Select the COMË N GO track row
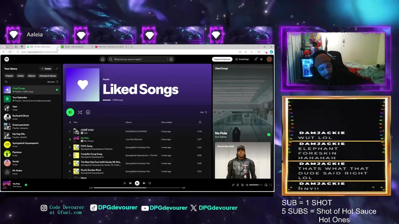This screenshot has width=399, height=224. click(137, 131)
